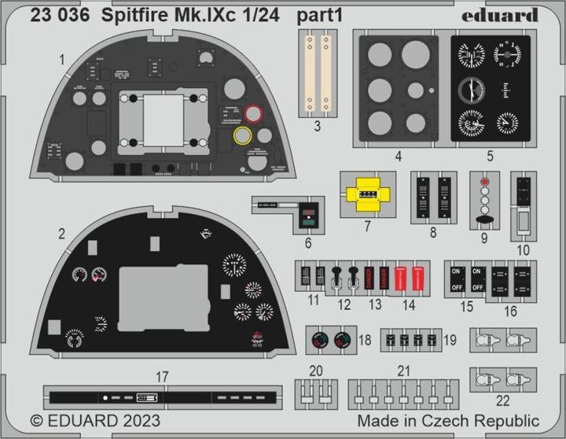Click the yellow-ringed dial on panel 1
Image resolution: width=566 pixels, height=439 pixels.
tap(242, 136)
